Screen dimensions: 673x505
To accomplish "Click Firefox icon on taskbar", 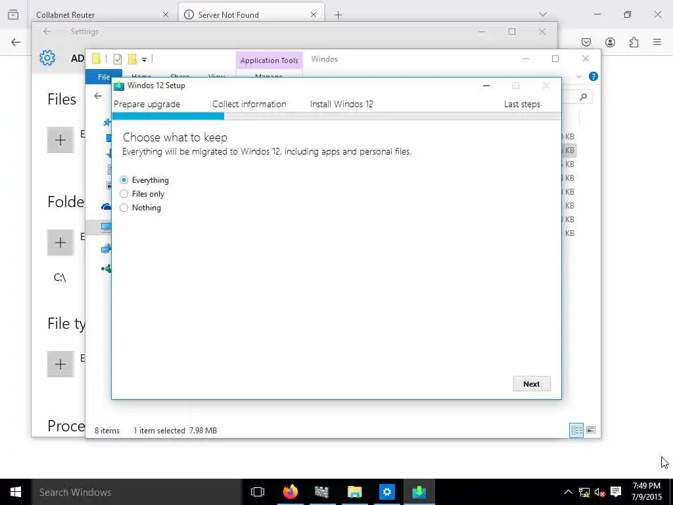I will 290,492.
